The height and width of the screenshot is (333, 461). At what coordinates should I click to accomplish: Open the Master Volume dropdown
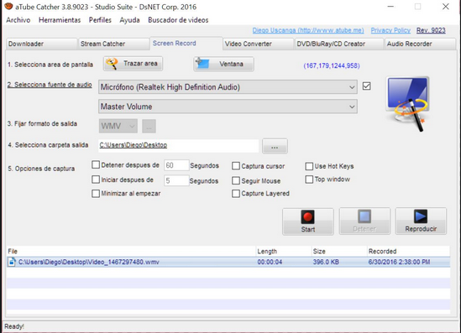228,107
